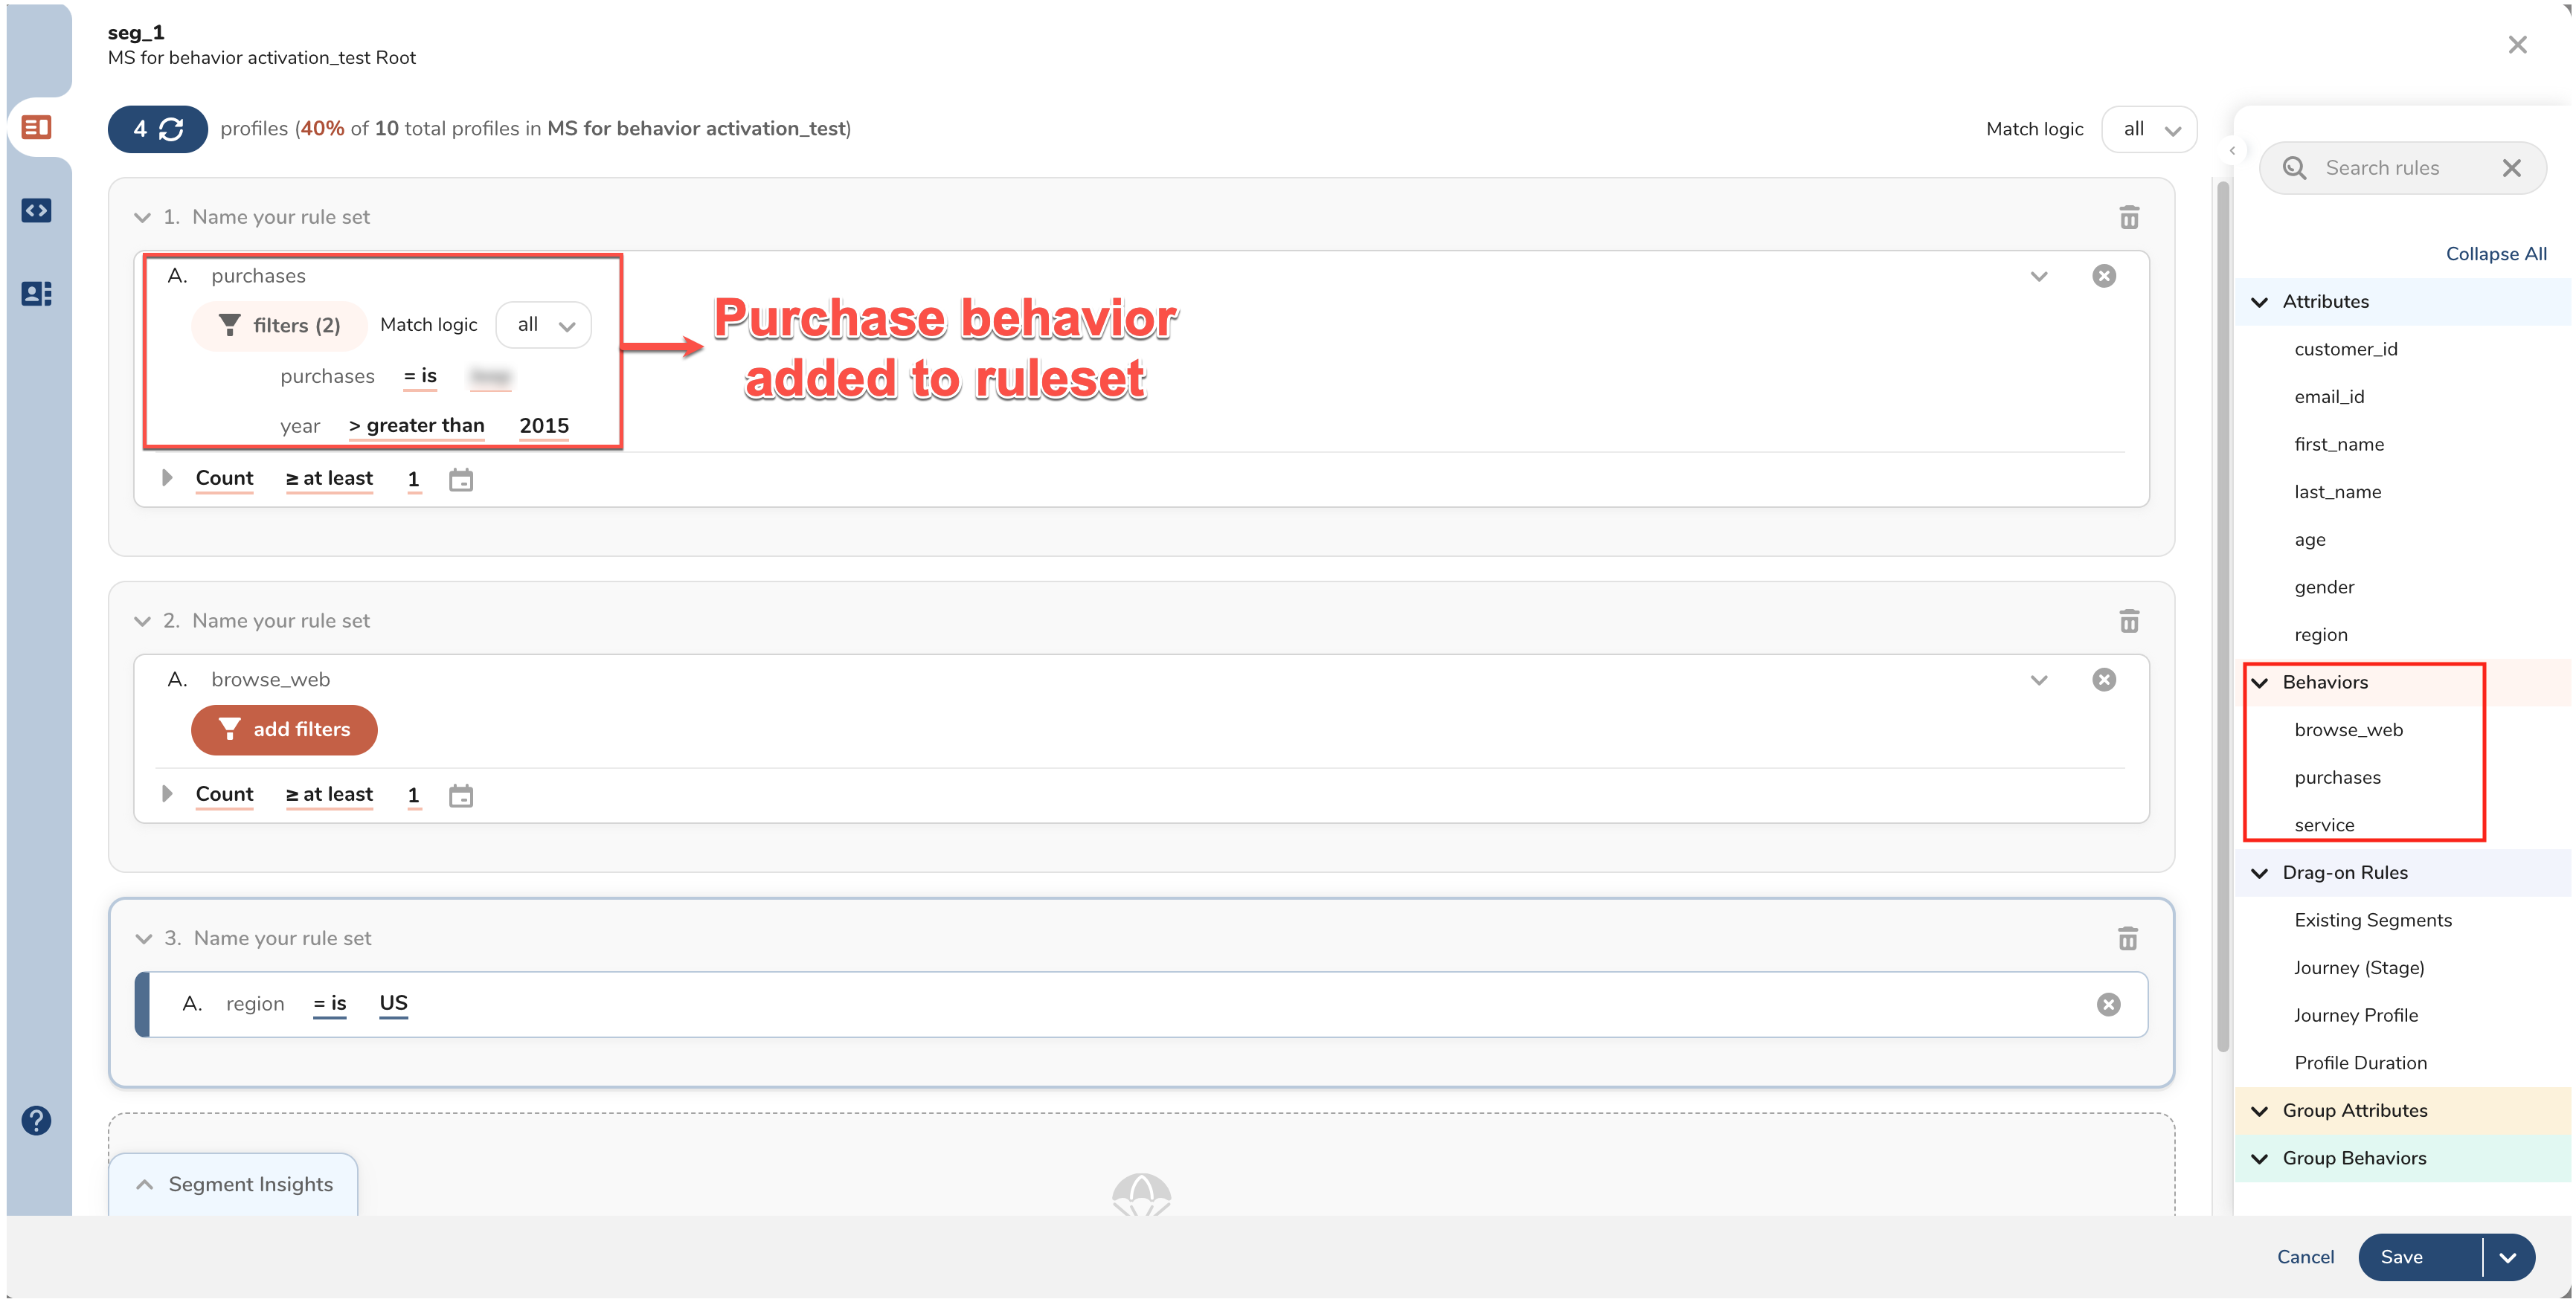Click the help question mark icon
Viewport: 2576px width, 1305px height.
(37, 1120)
